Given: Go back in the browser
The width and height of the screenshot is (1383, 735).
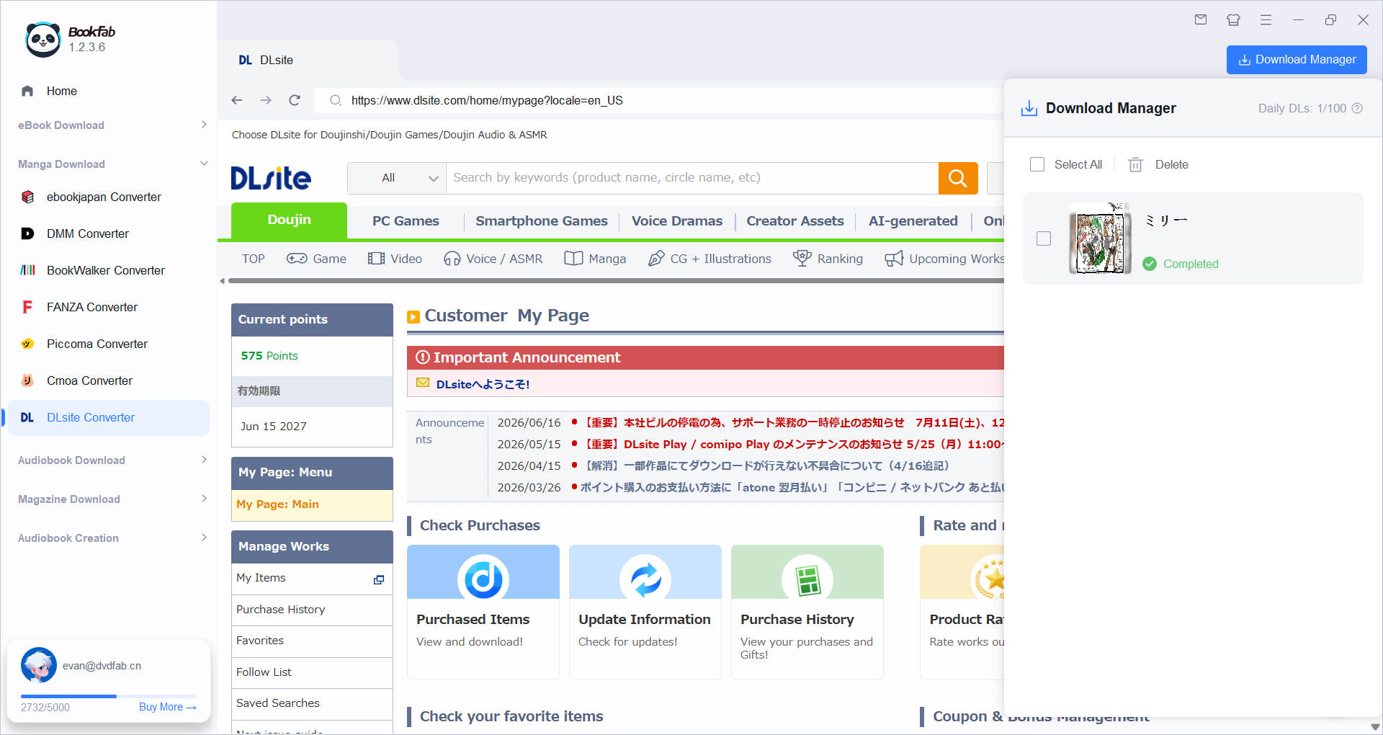Looking at the screenshot, I should 237,100.
